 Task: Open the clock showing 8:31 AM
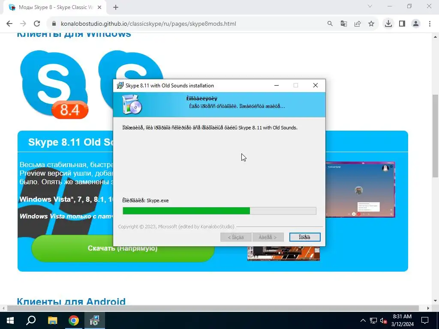[402, 320]
